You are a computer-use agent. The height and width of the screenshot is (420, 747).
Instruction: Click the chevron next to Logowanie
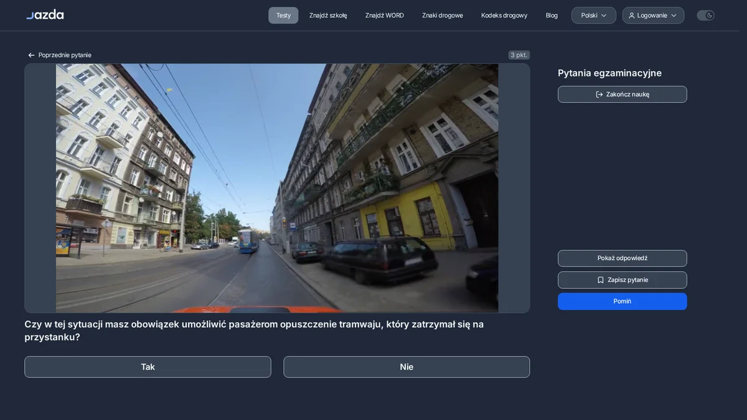click(674, 16)
